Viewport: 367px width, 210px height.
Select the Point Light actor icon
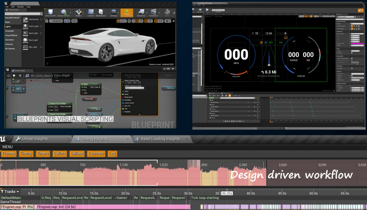[25, 26]
